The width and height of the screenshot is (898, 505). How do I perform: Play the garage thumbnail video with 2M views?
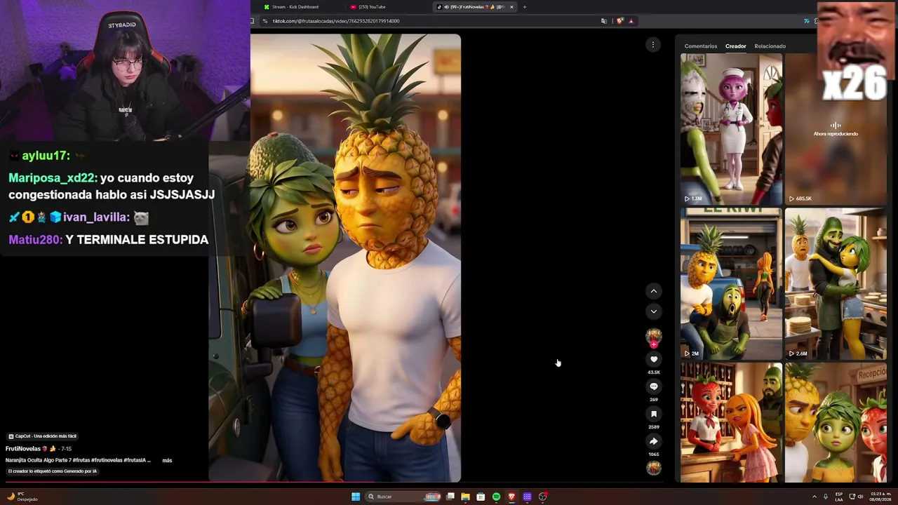731,284
